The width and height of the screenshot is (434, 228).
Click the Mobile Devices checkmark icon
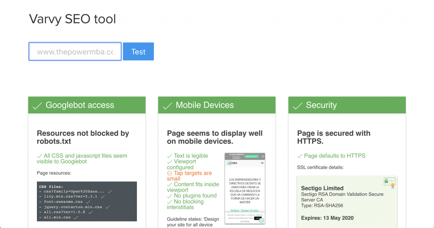click(167, 106)
